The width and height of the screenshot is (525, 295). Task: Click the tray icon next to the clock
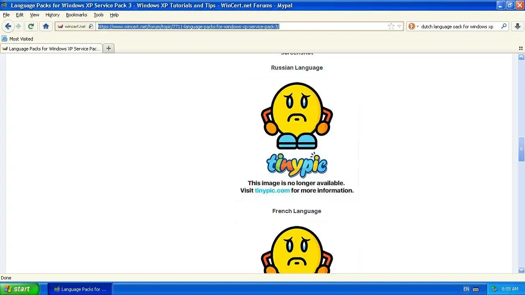click(x=494, y=289)
